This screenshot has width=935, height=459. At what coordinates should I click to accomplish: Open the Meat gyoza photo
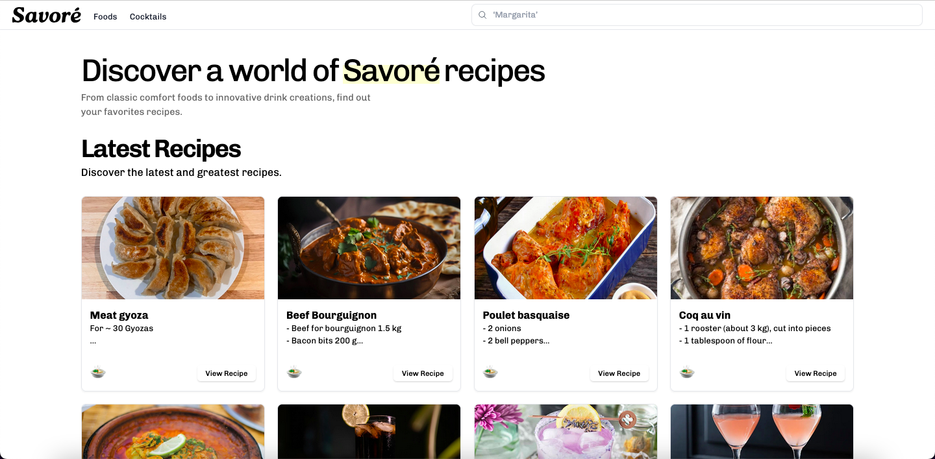(173, 248)
